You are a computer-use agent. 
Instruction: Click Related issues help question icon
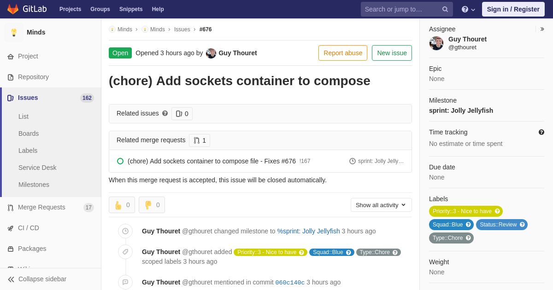click(165, 113)
